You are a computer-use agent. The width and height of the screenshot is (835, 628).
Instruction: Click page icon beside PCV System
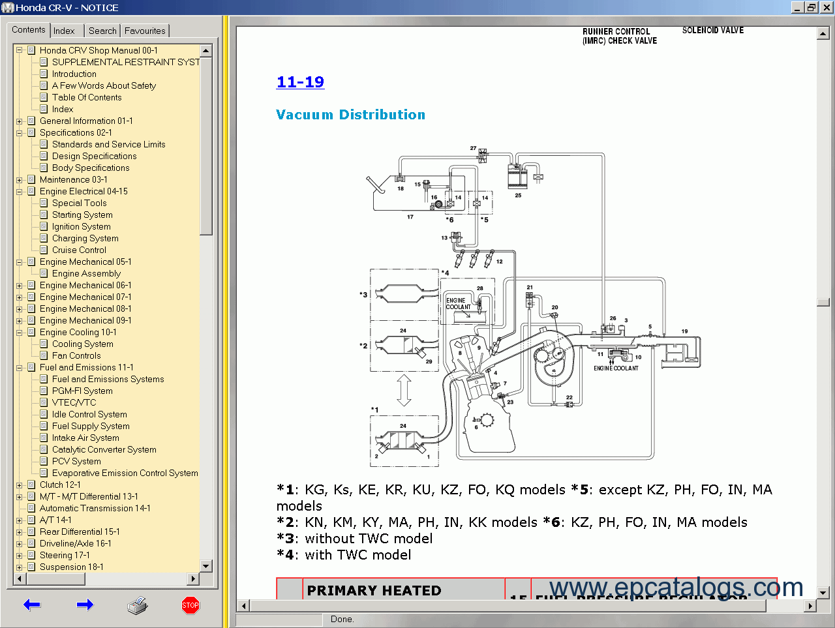click(x=44, y=461)
